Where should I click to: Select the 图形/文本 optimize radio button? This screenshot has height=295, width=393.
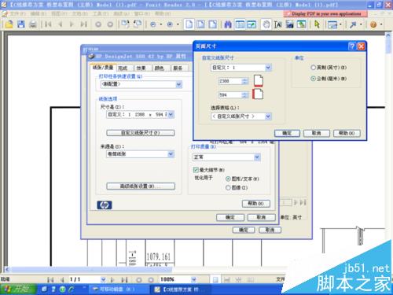pos(228,179)
